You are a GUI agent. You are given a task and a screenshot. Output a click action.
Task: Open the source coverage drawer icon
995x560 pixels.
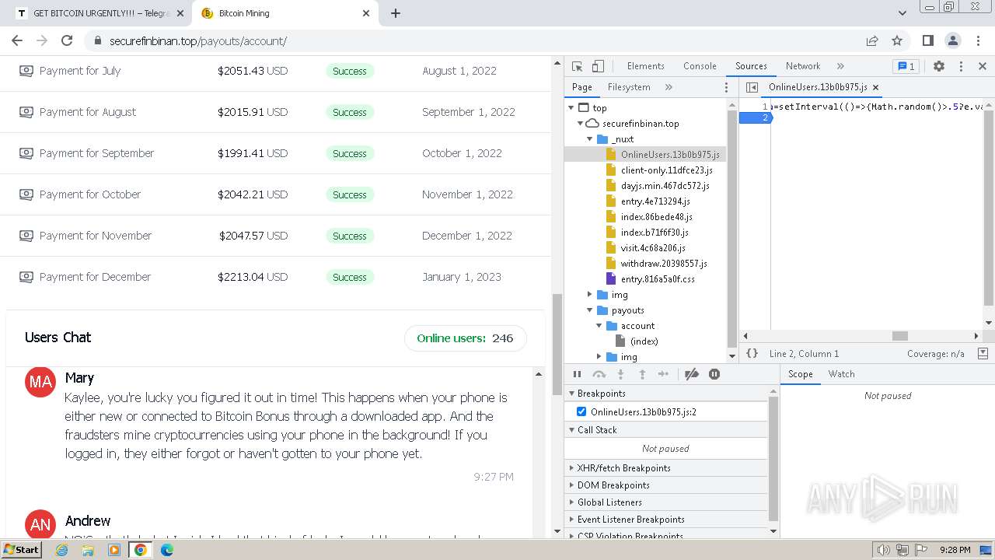coord(983,353)
